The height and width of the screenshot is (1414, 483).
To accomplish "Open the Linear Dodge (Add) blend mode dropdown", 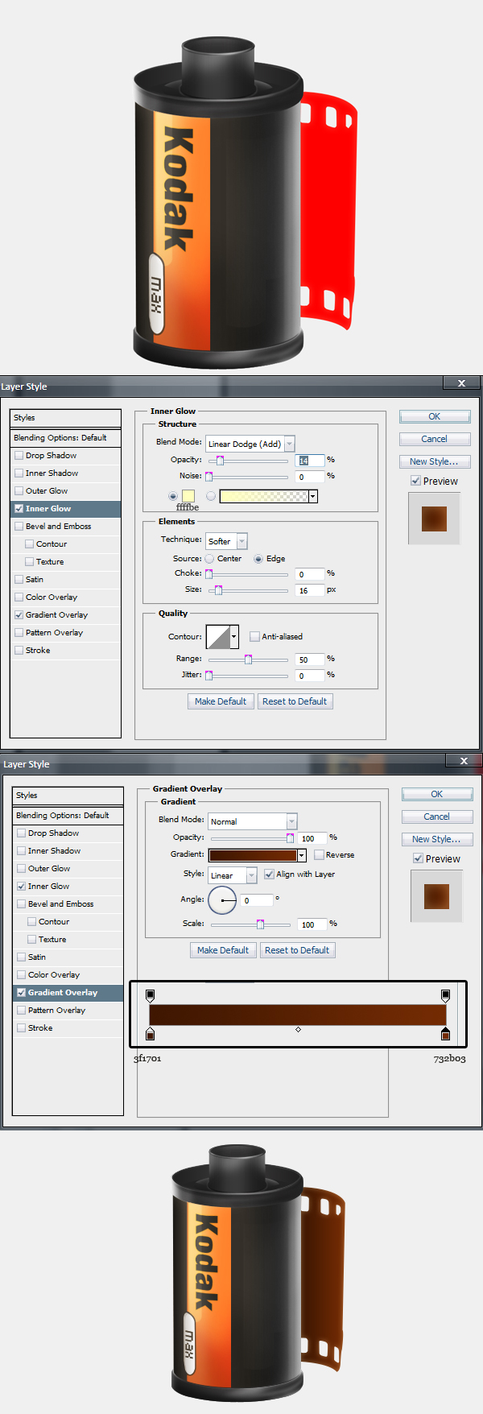I will click(250, 444).
